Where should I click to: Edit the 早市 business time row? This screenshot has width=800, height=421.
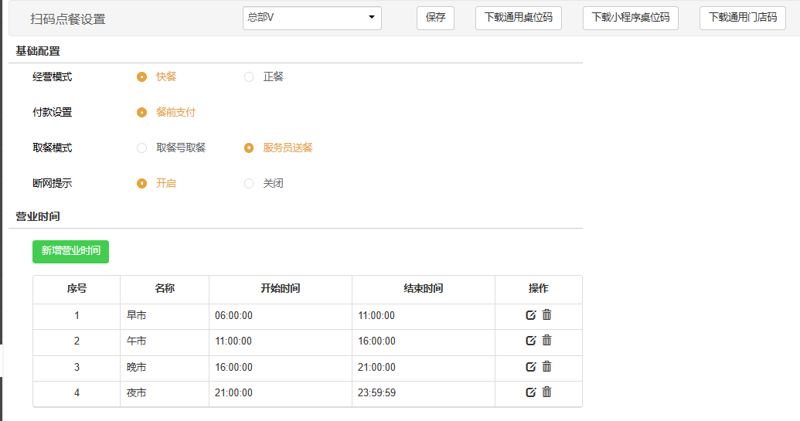530,315
